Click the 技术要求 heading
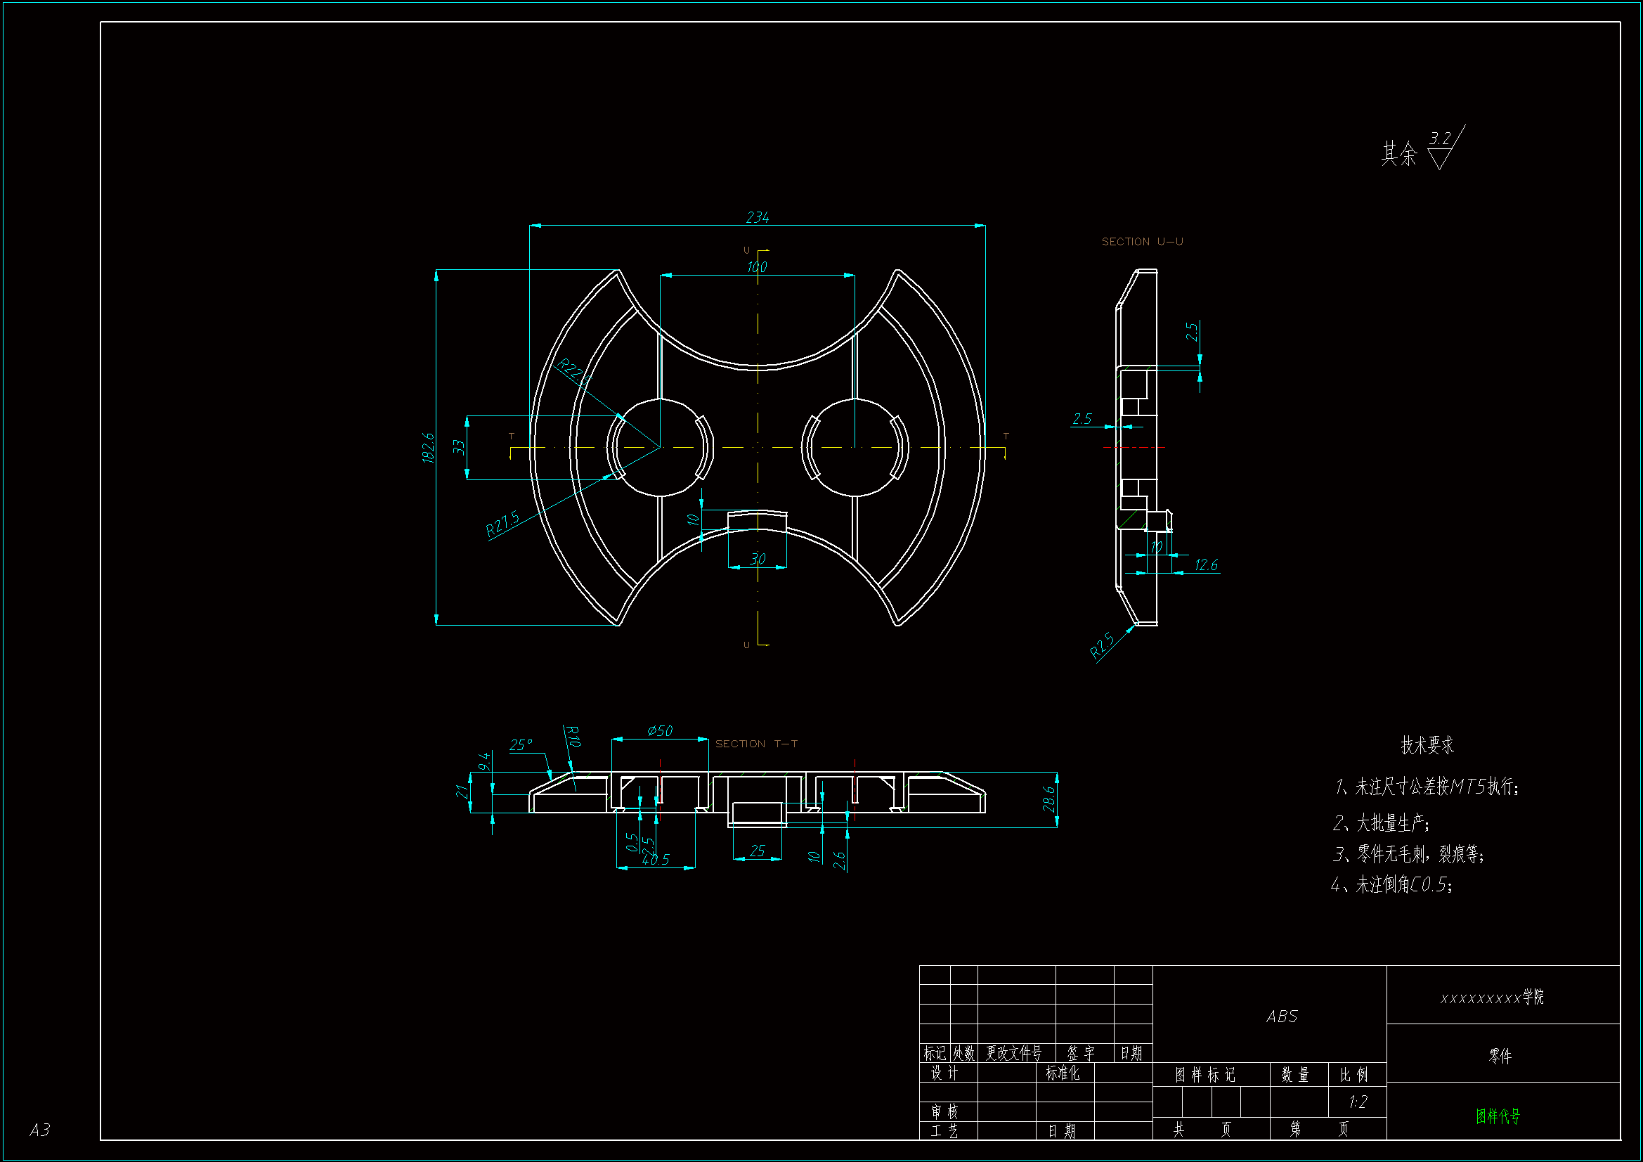Viewport: 1643px width, 1162px height. coord(1427,745)
